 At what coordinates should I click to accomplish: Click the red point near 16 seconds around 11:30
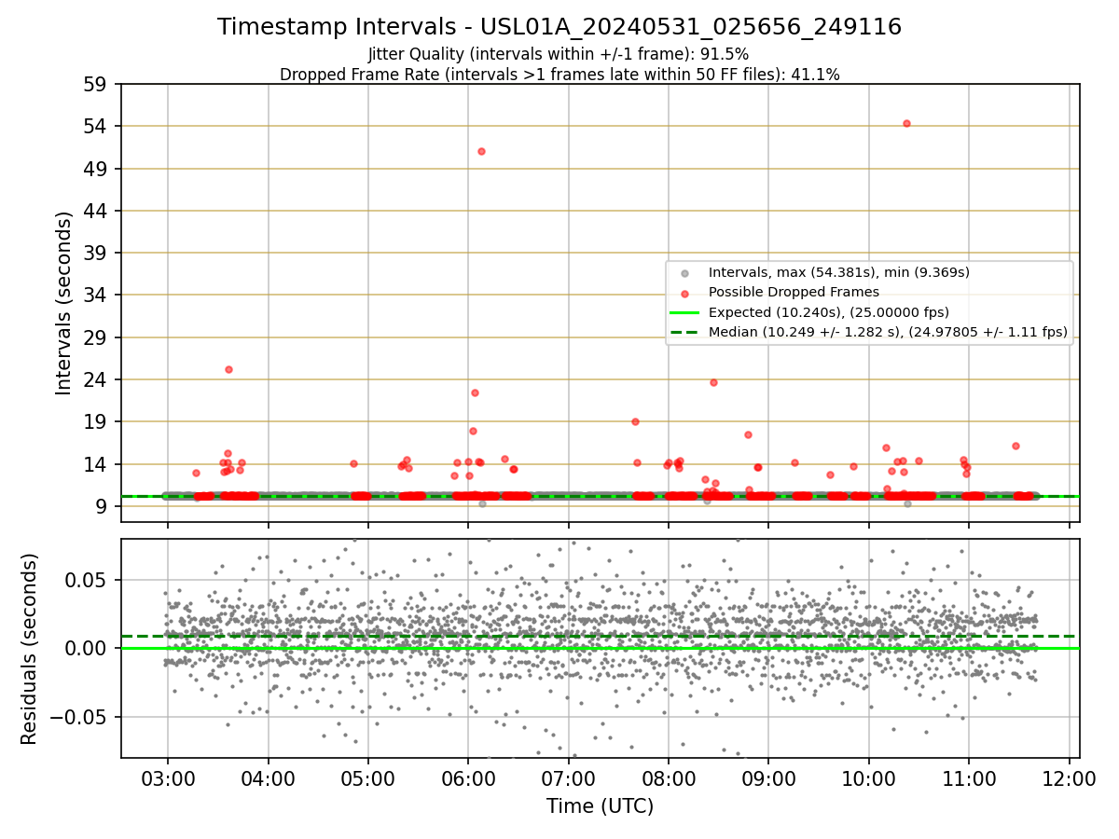click(x=1015, y=446)
